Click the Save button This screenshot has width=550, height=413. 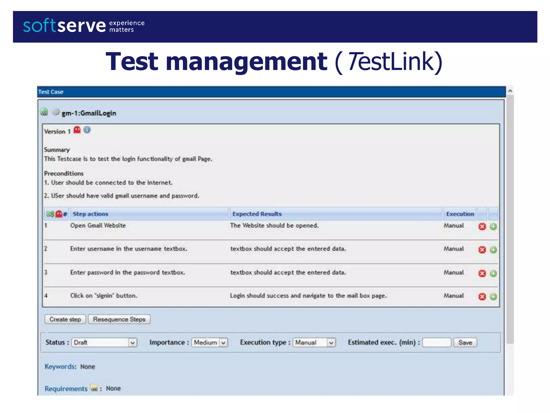(465, 343)
